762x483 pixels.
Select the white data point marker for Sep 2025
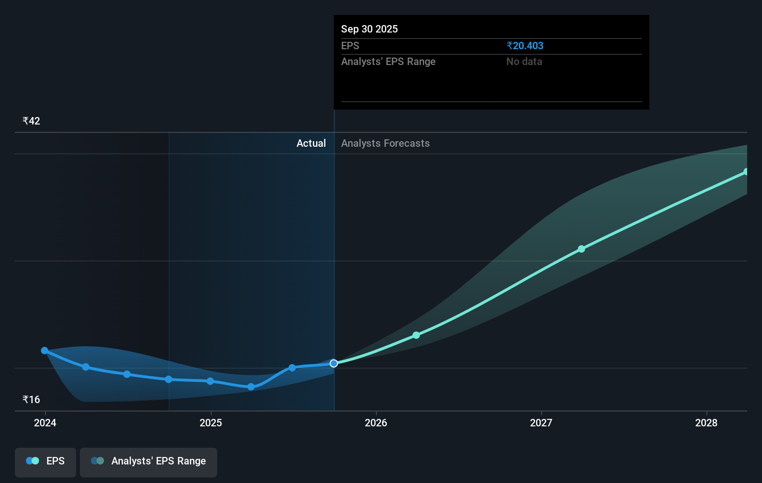click(x=333, y=364)
